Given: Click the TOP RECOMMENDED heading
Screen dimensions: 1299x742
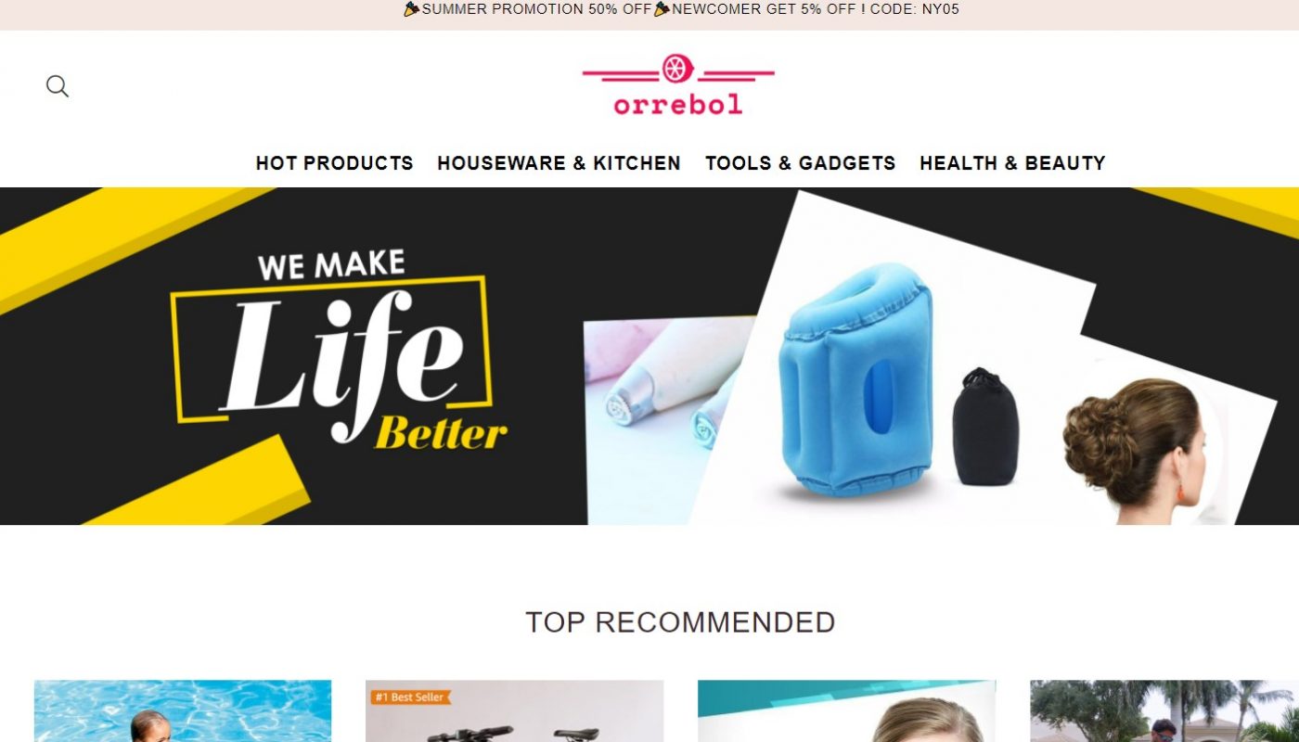Looking at the screenshot, I should point(680,622).
